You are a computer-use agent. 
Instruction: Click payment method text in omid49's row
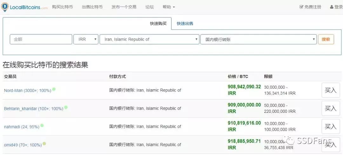click(x=145, y=145)
